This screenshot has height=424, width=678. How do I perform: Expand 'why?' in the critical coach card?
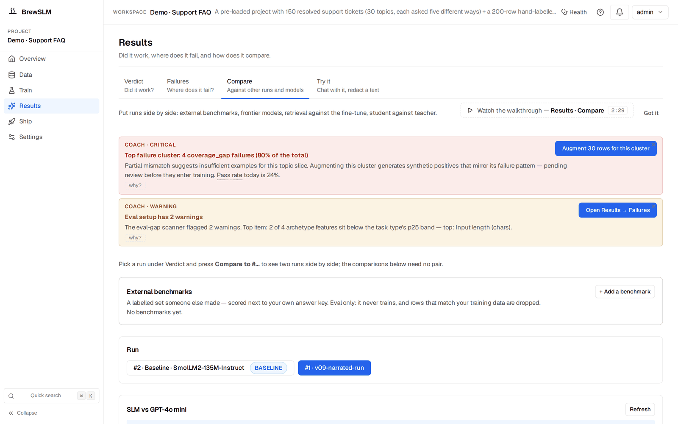point(135,185)
